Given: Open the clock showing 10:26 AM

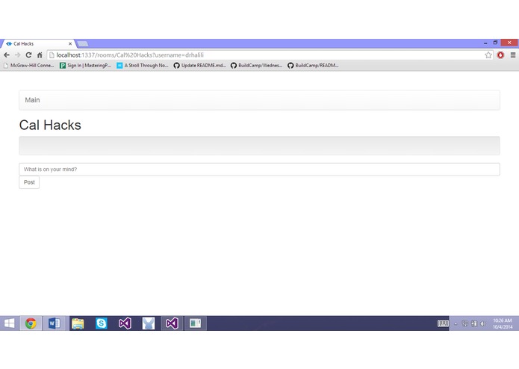Looking at the screenshot, I should coord(503,323).
